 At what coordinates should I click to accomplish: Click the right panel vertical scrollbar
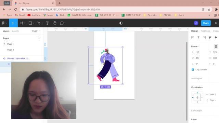187,81
